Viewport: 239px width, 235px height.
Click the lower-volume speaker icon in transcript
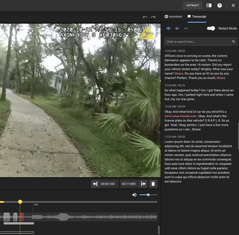pyautogui.click(x=177, y=29)
